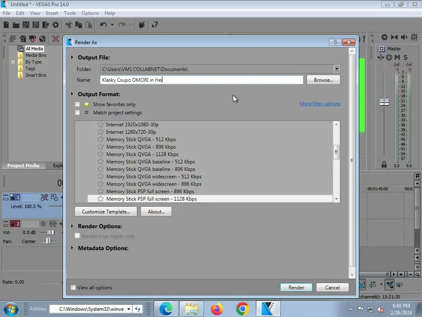
Task: Toggle the Master fader lock icon
Action: click(384, 164)
